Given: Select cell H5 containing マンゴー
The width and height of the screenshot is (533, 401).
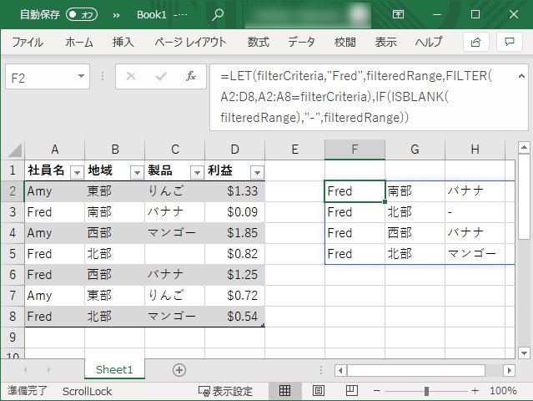Looking at the screenshot, I should pos(475,254).
